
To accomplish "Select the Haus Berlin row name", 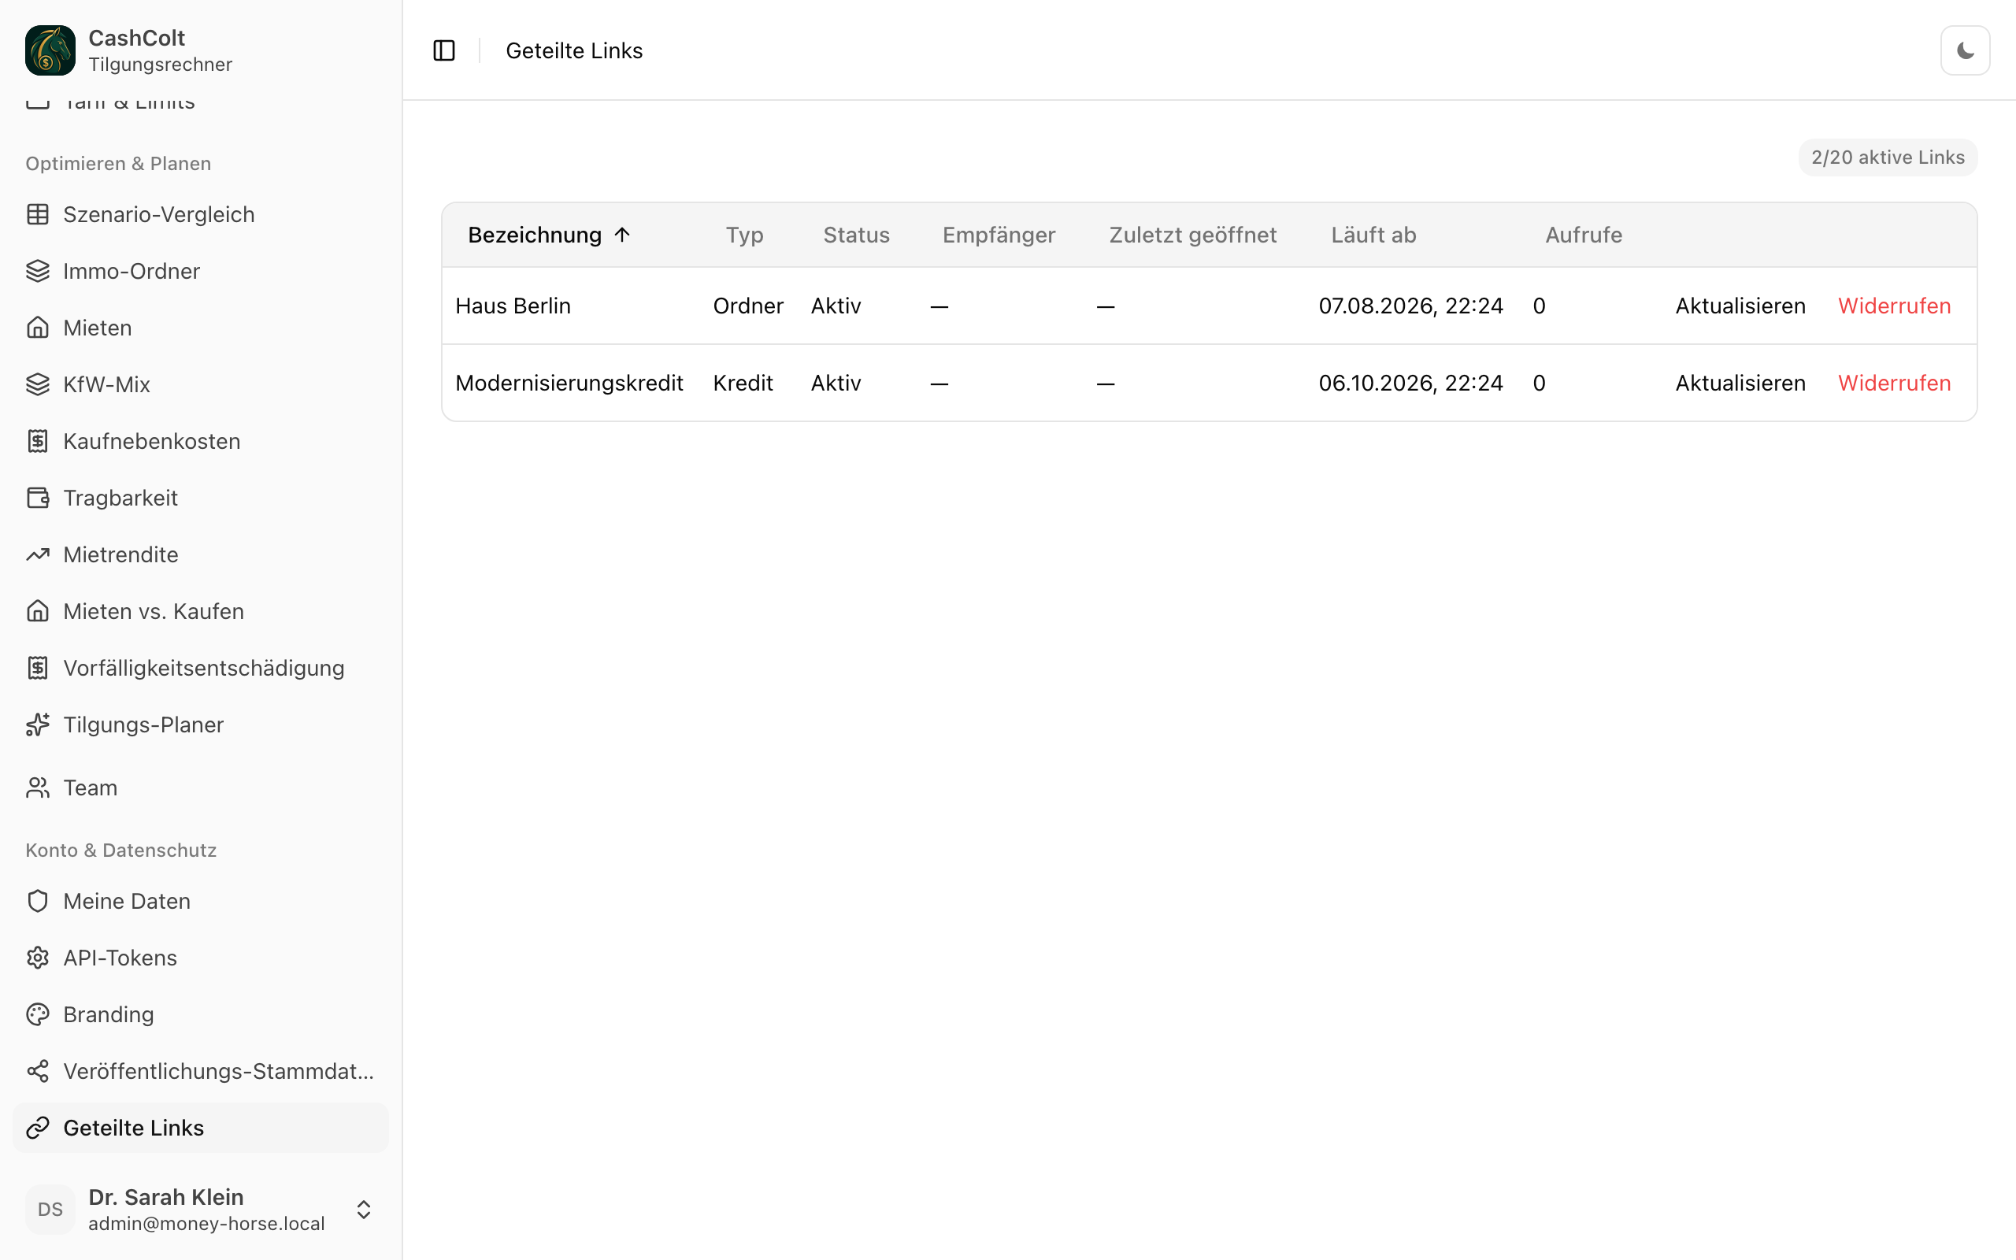I will click(513, 306).
